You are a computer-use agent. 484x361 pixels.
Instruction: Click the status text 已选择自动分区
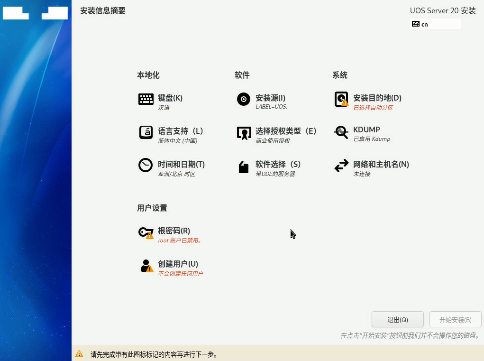click(373, 108)
